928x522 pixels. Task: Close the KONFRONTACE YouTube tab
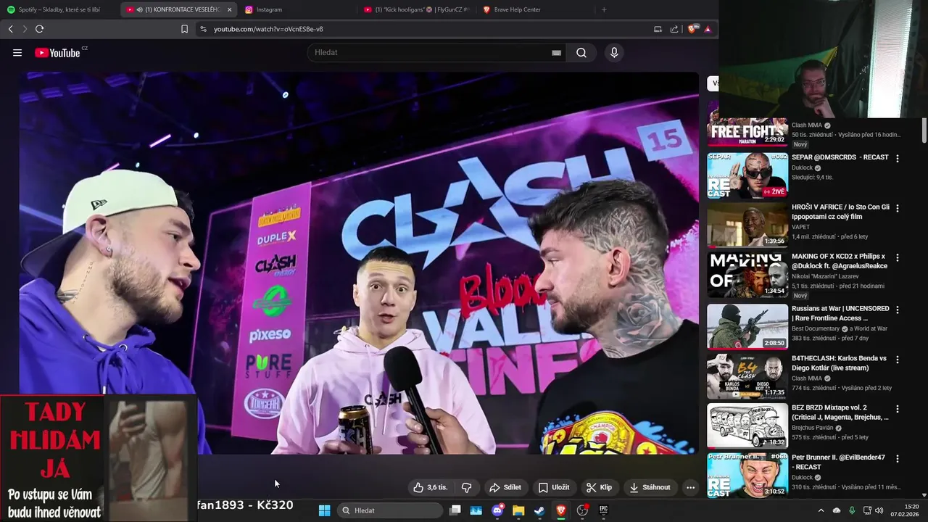(229, 9)
